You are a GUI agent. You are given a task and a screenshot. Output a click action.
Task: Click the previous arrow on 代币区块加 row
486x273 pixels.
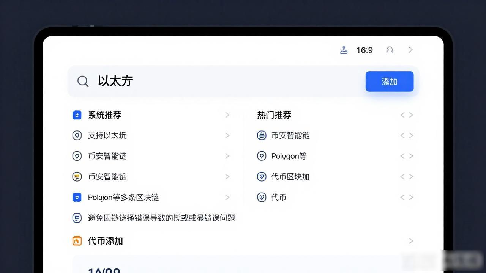click(402, 177)
